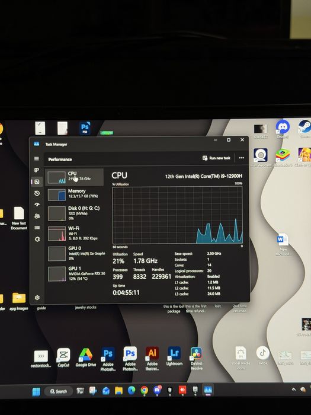
Task: Click the Memory mini graph thumbnail
Action: pos(57,194)
